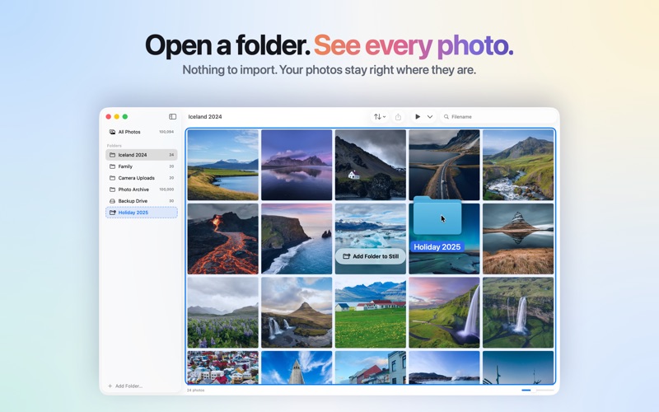Click Add Folder… at sidebar bottom
Screen dimensions: 659x412
click(x=125, y=386)
